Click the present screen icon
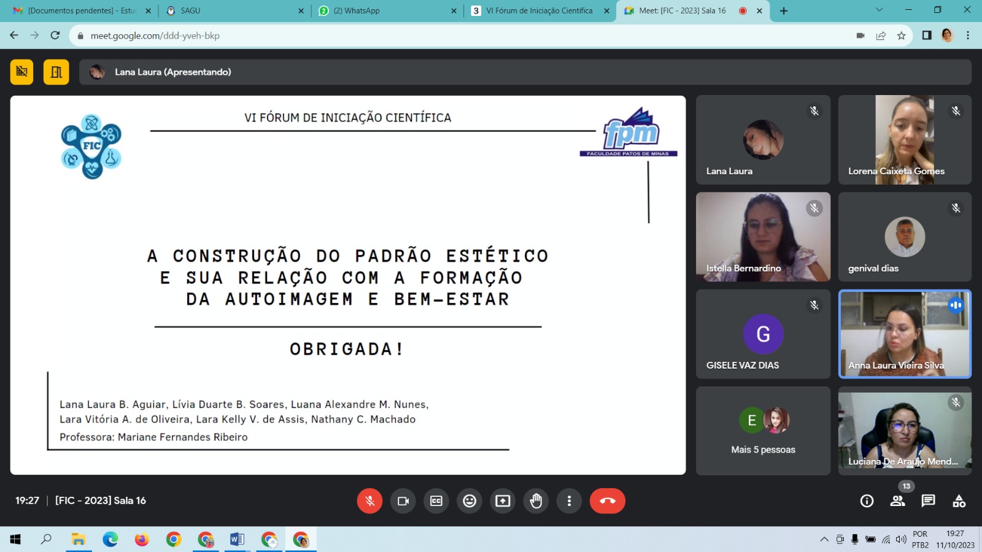 (x=503, y=501)
